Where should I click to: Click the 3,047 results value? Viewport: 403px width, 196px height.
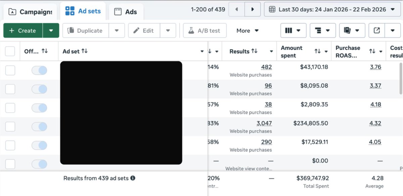click(x=264, y=123)
